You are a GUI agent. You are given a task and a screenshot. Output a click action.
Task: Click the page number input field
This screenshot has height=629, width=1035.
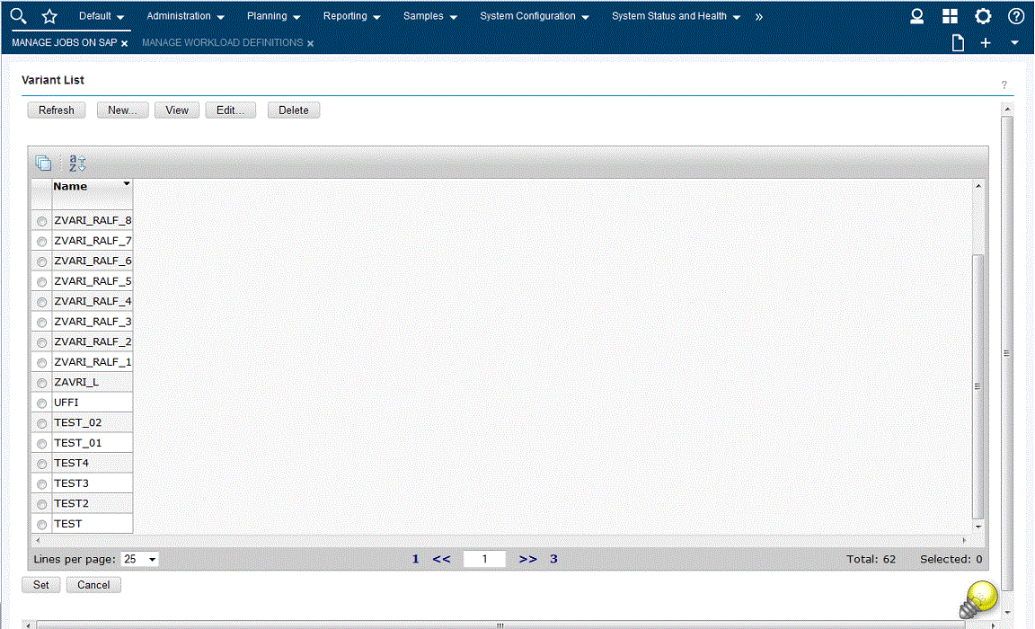click(484, 558)
